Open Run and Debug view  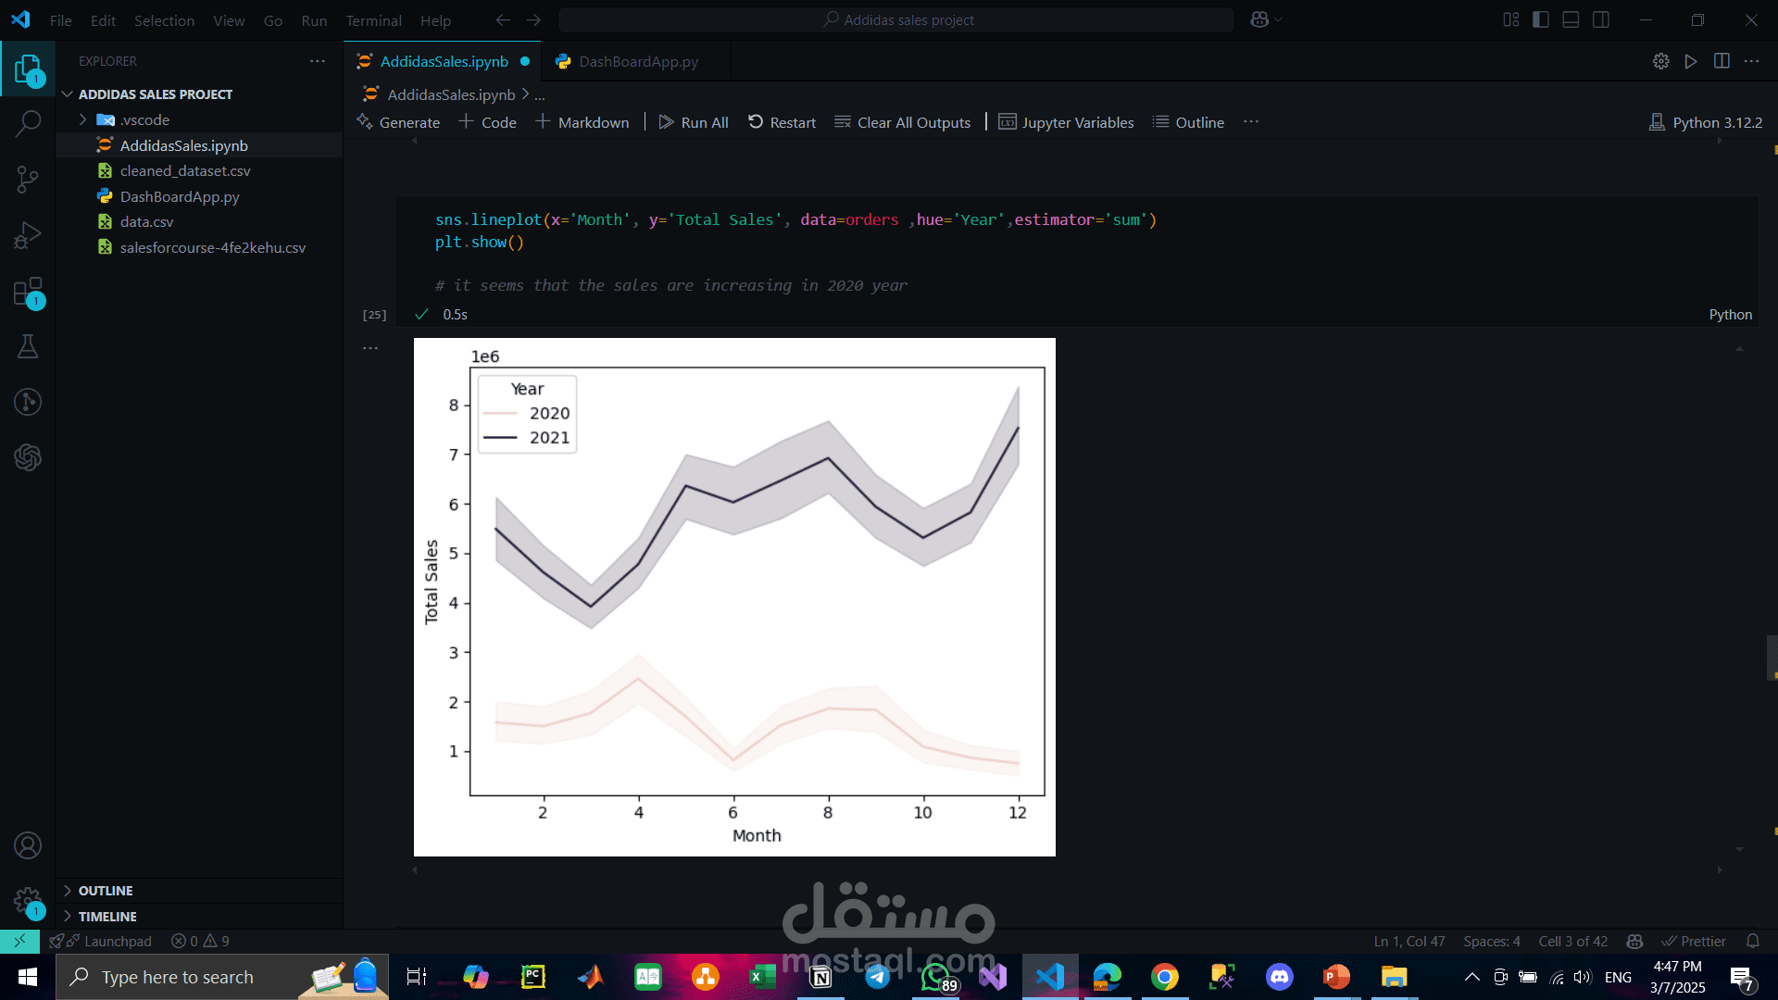click(28, 235)
